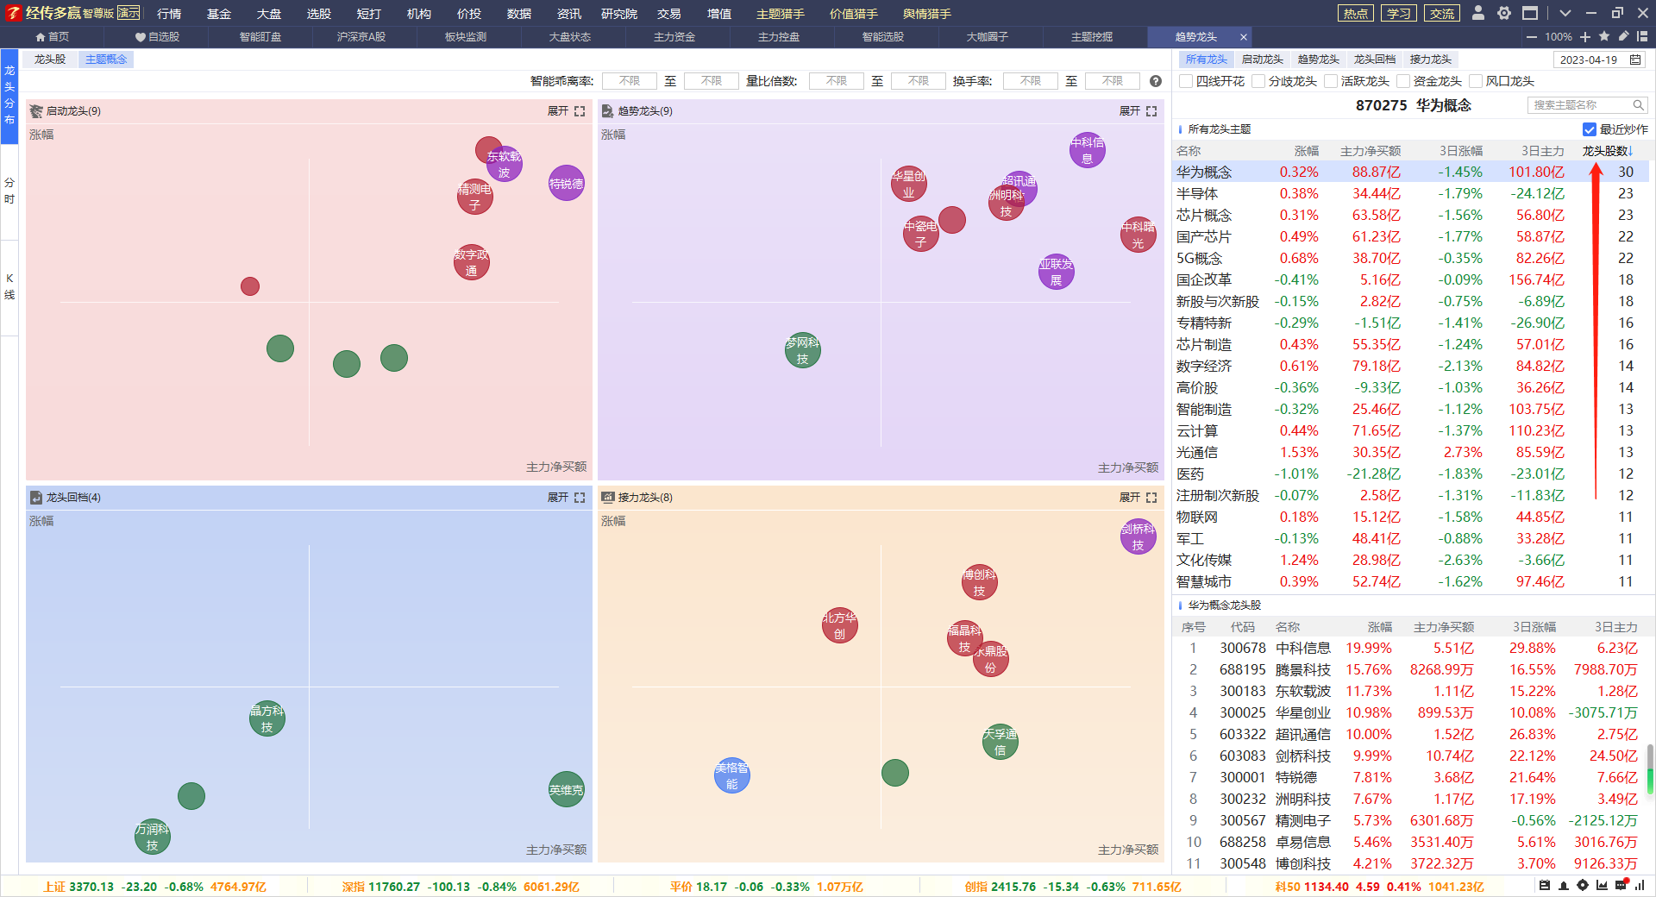
Task: Click the signal bars icon in status bar
Action: point(1640,886)
